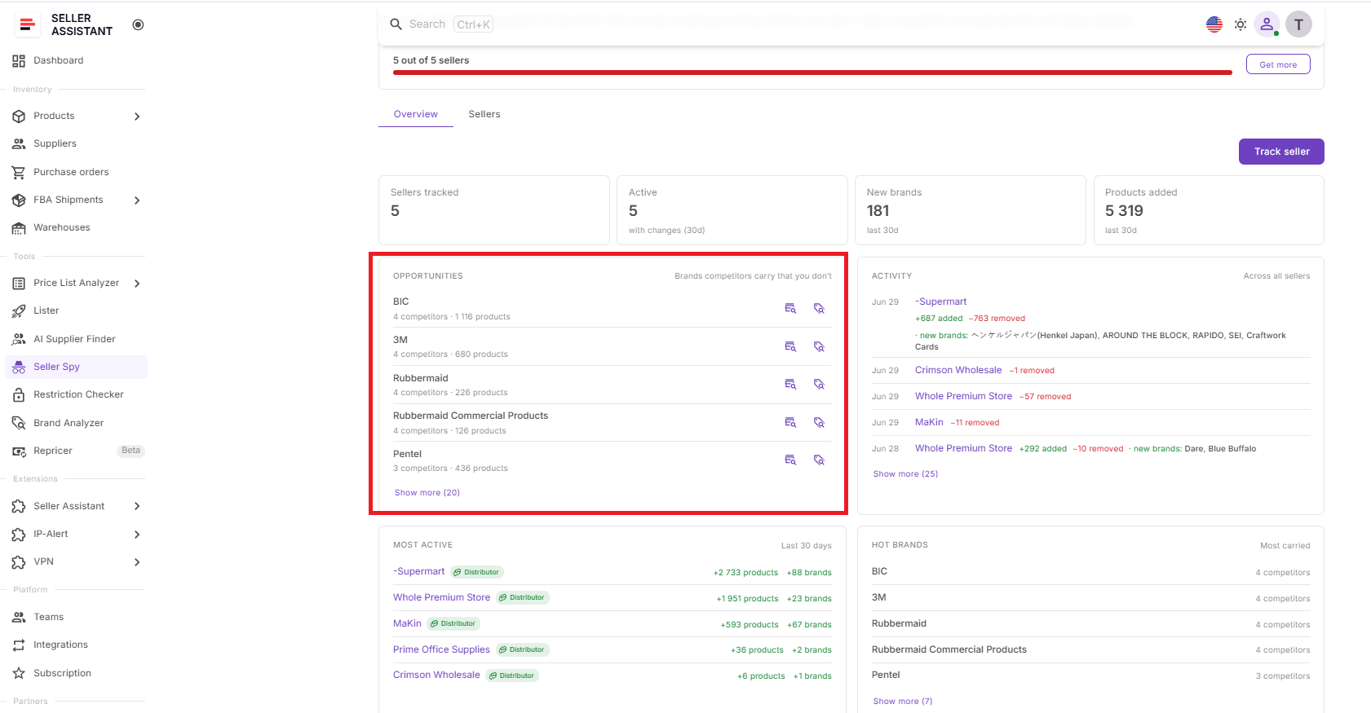
Task: Click tag search icon for Rubbermaid Commercial Products
Action: pos(820,423)
